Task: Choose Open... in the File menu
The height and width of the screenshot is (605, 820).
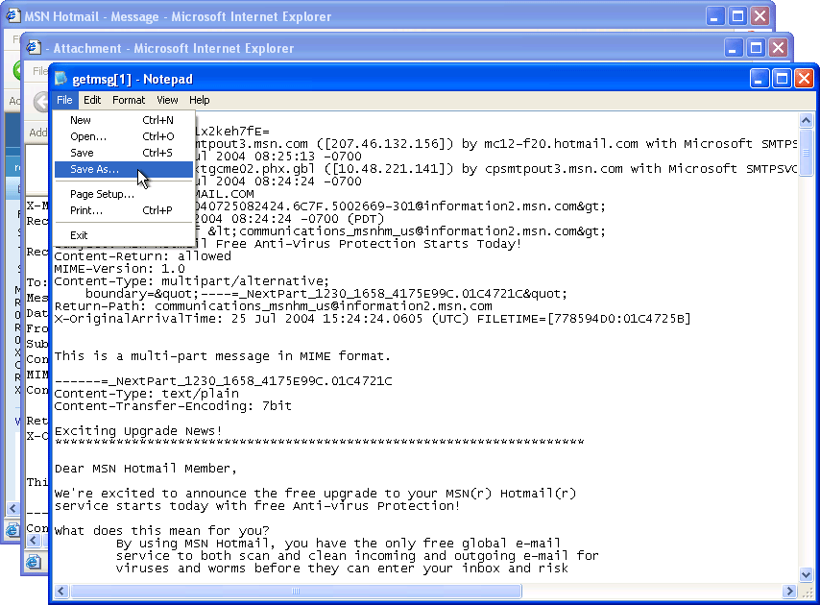Action: click(x=87, y=136)
